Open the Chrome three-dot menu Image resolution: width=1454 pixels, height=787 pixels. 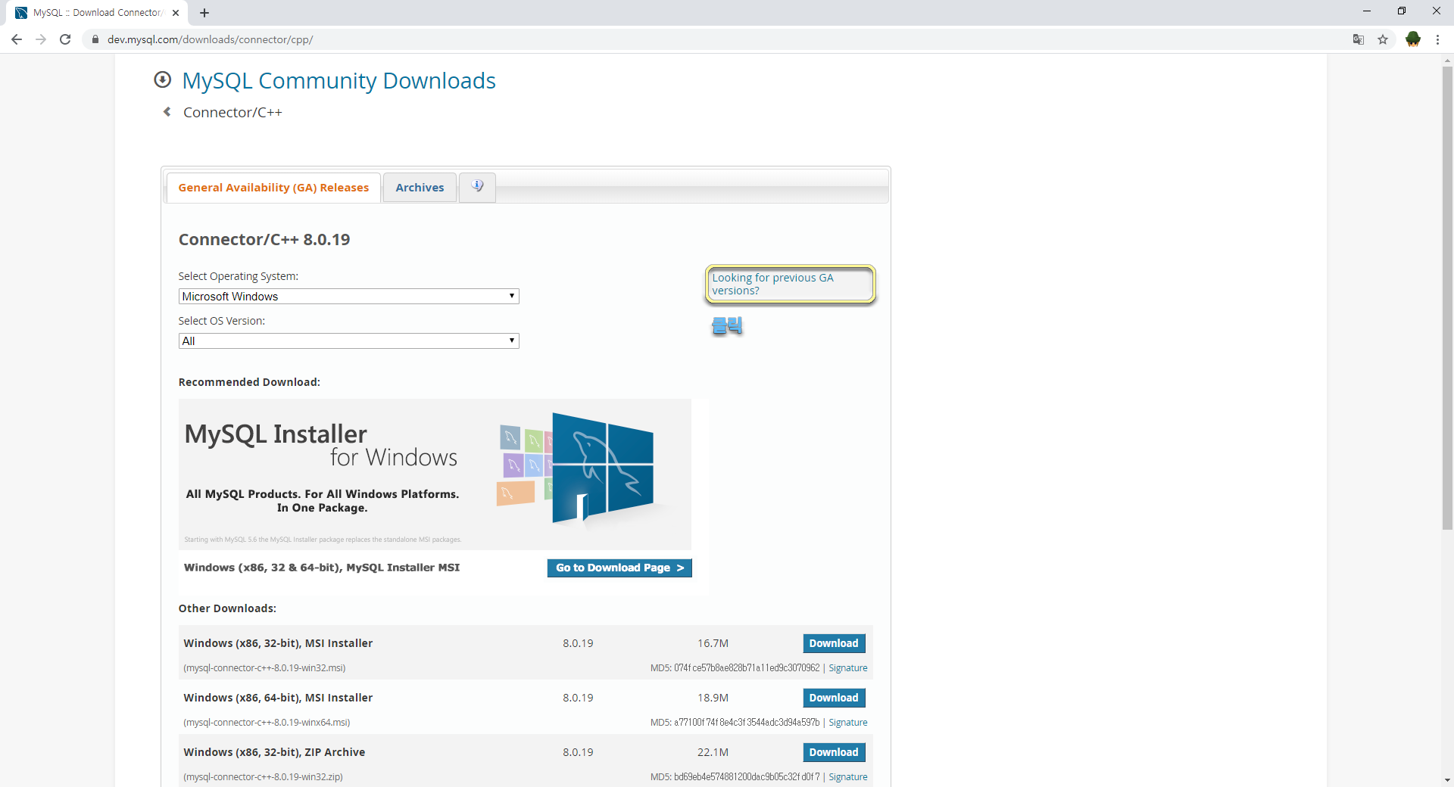point(1437,39)
